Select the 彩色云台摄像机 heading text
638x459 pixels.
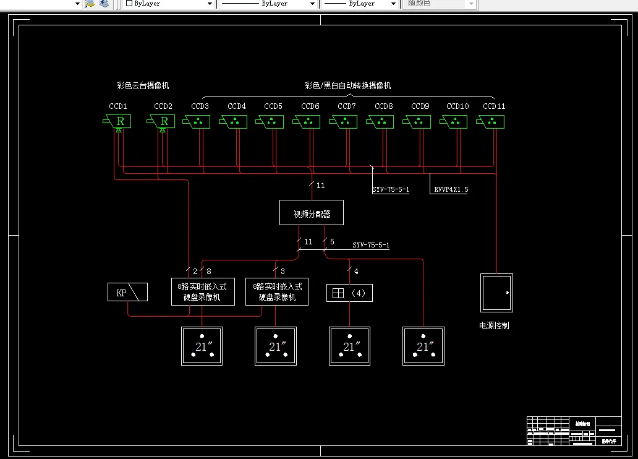pyautogui.click(x=143, y=85)
